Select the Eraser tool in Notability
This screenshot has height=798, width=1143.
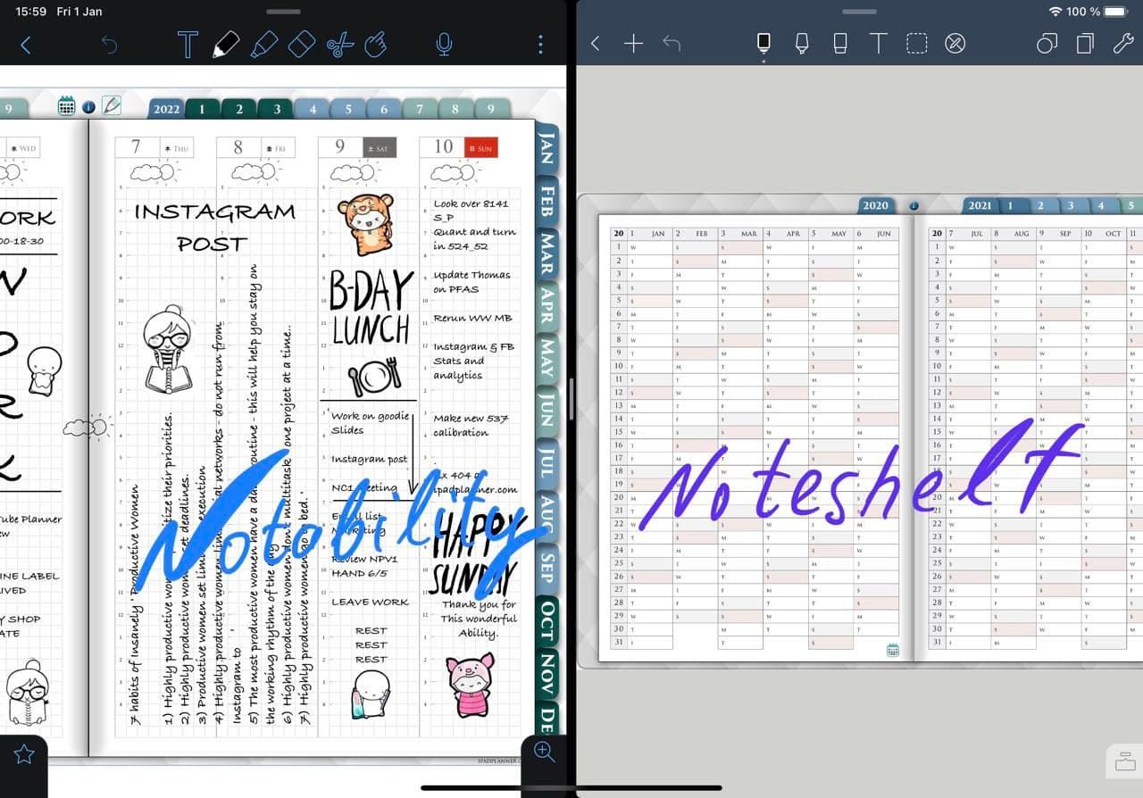click(302, 45)
